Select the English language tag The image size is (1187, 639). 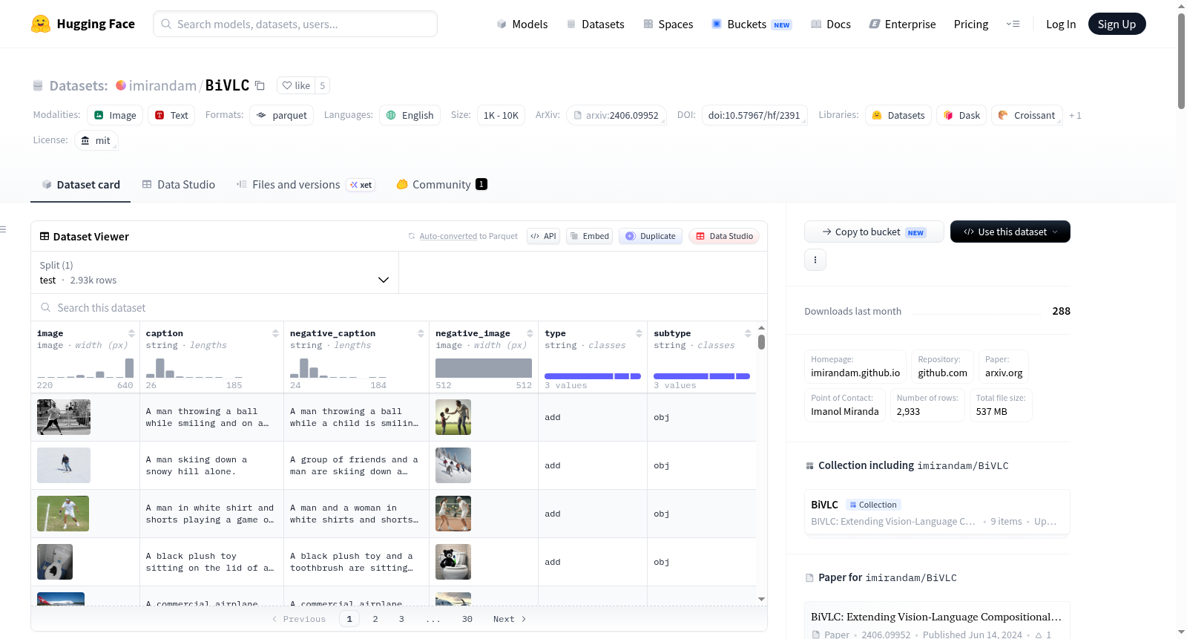tap(410, 115)
